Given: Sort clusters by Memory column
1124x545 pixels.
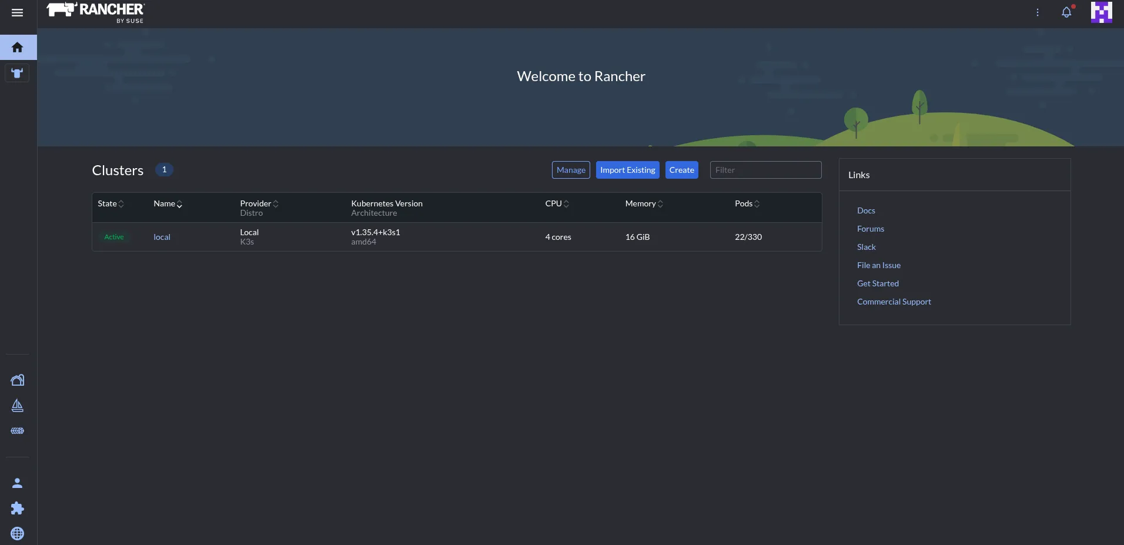Looking at the screenshot, I should 644,203.
